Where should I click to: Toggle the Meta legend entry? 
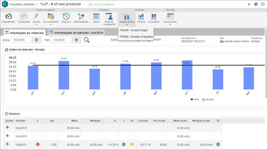coord(195,99)
